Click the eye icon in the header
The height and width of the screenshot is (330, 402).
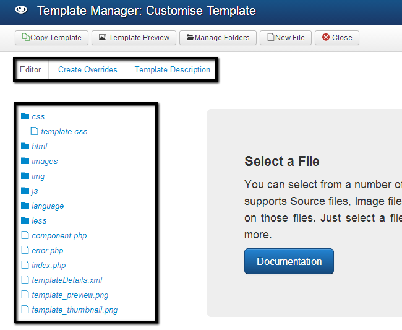21,11
